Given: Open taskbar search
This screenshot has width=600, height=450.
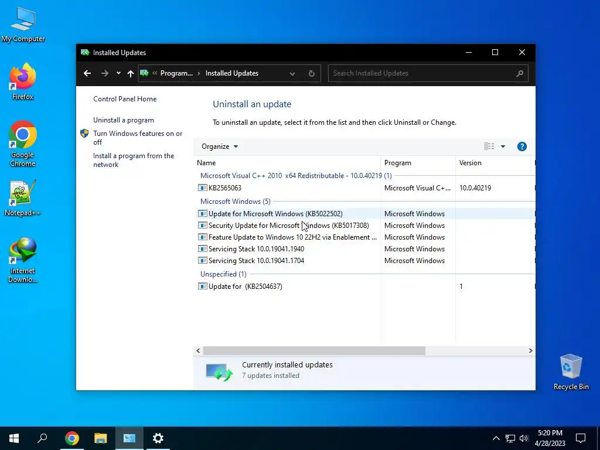Looking at the screenshot, I should 42,438.
